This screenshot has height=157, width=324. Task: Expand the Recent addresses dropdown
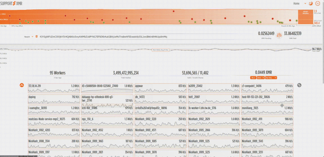pyautogui.click(x=29, y=37)
